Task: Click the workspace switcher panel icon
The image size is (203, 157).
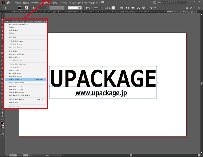Action: (155, 2)
